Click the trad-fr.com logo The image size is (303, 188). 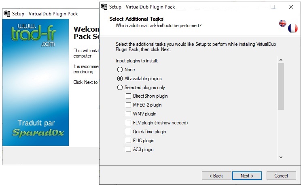34,35
